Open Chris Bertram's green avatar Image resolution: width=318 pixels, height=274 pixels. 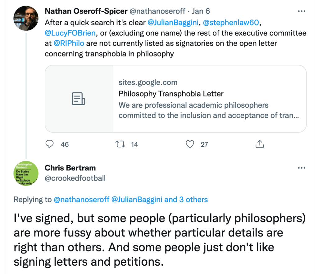tap(26, 174)
